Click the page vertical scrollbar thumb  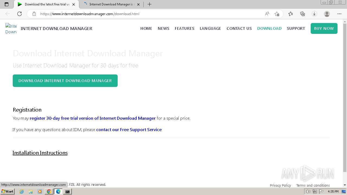[345, 97]
